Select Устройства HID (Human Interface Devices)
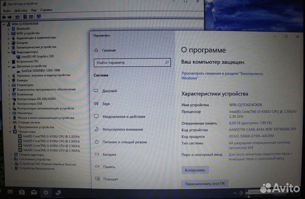Viewport: 305px width, 199px height. tap(47, 164)
